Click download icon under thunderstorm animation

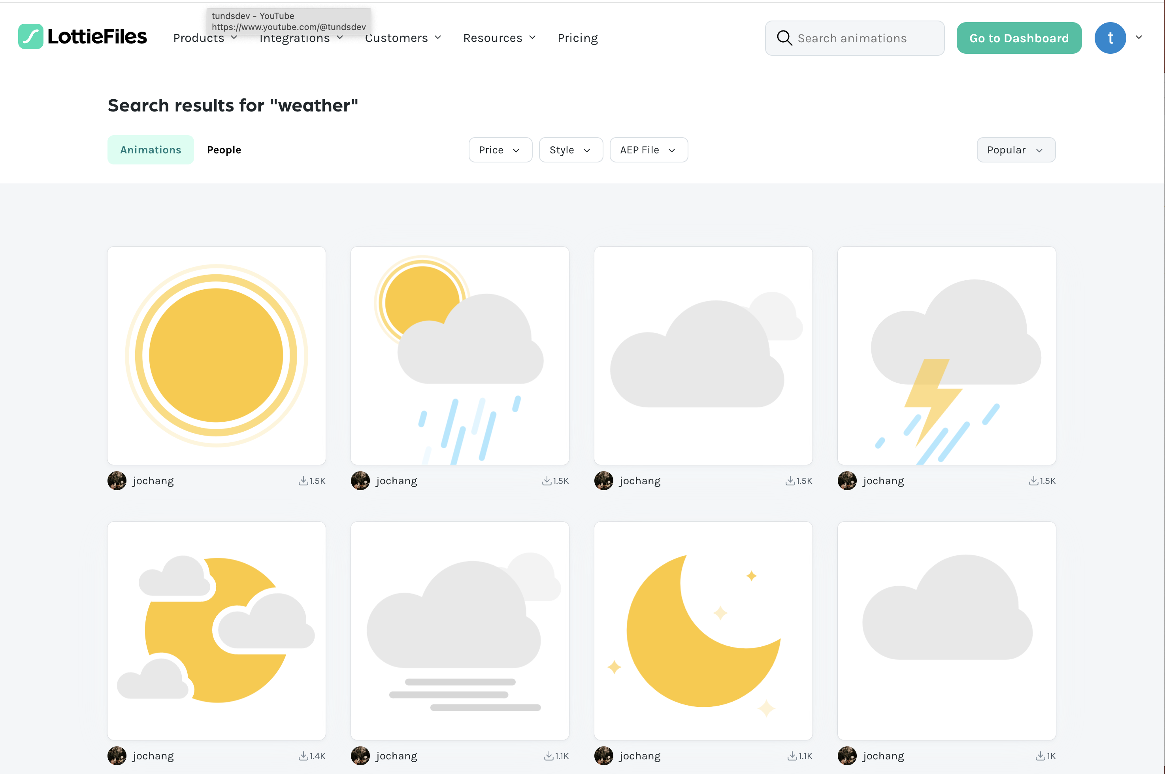(1033, 481)
